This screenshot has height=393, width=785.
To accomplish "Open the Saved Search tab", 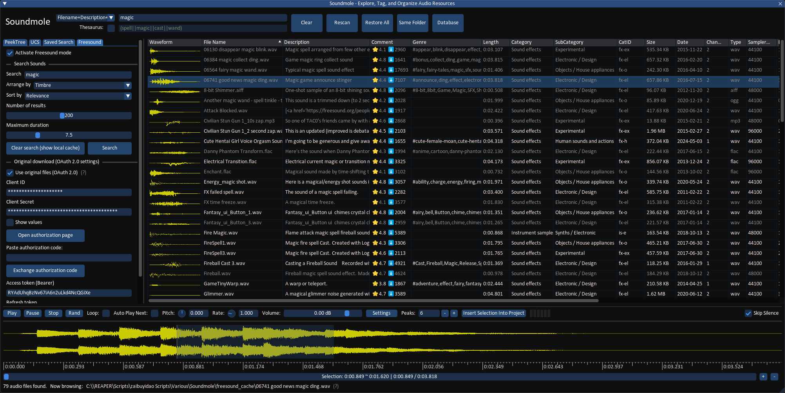I will point(58,42).
